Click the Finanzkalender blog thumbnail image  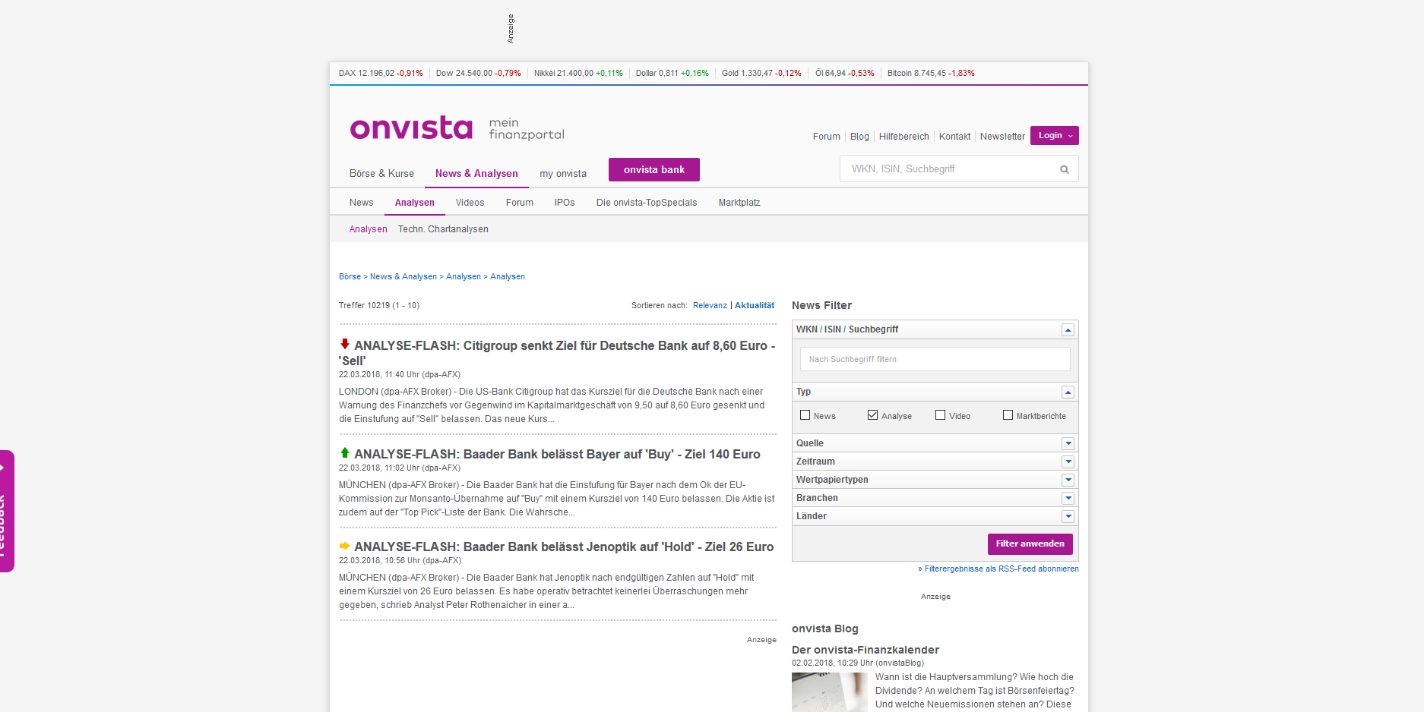pyautogui.click(x=830, y=692)
